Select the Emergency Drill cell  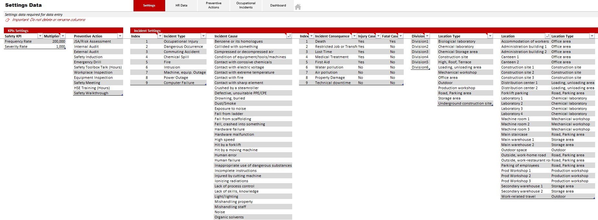point(98,62)
